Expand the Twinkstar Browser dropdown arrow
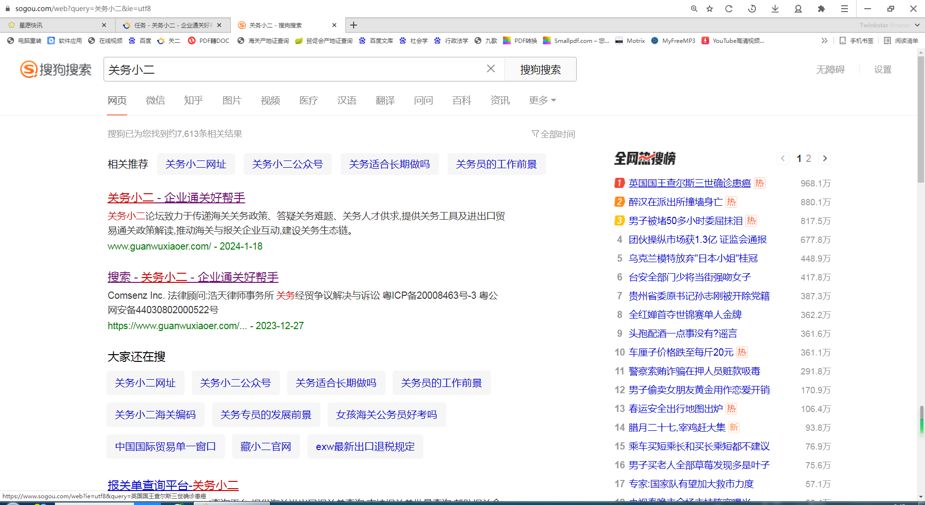Image resolution: width=925 pixels, height=505 pixels. (x=917, y=25)
